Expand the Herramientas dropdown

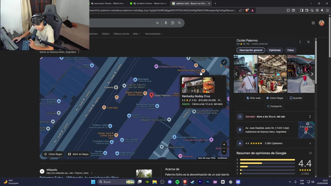[154, 34]
